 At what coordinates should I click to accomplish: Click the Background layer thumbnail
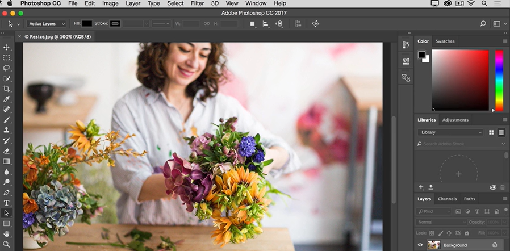click(x=434, y=245)
